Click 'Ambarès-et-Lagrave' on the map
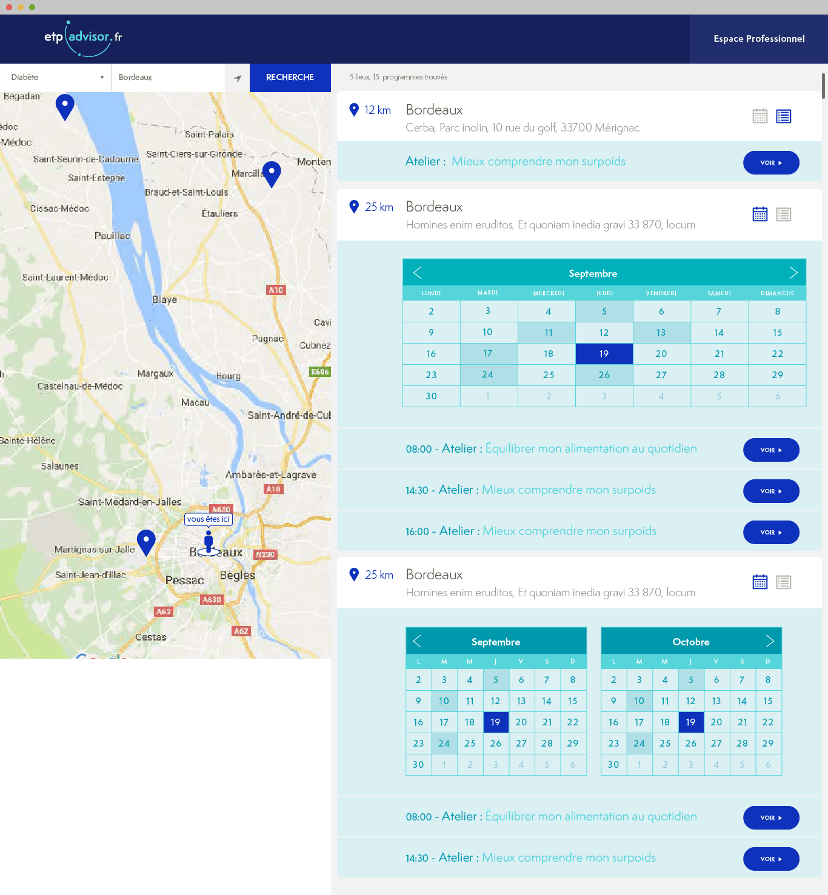This screenshot has width=828, height=895. pyautogui.click(x=271, y=475)
